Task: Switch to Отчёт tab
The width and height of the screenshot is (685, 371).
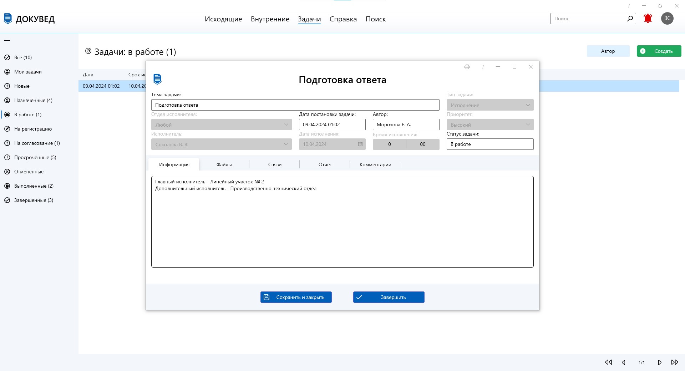Action: tap(325, 164)
